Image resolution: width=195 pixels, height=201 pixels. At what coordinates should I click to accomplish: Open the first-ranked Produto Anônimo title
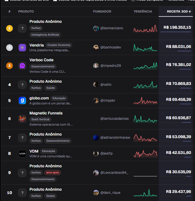pos(46,21)
